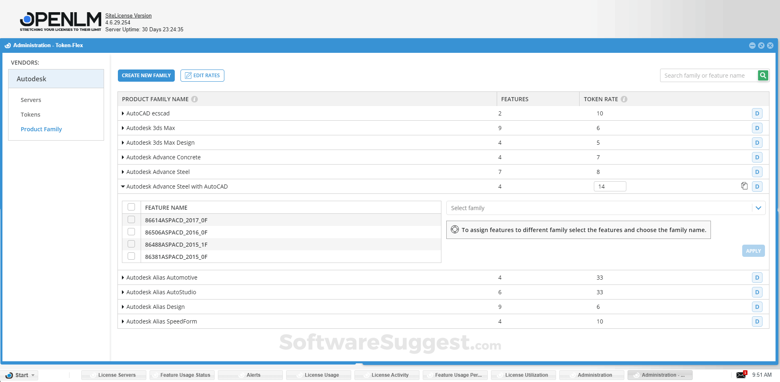Image resolution: width=780 pixels, height=382 pixels.
Task: Click the D icon for Autodesk Alias Design
Action: click(757, 307)
